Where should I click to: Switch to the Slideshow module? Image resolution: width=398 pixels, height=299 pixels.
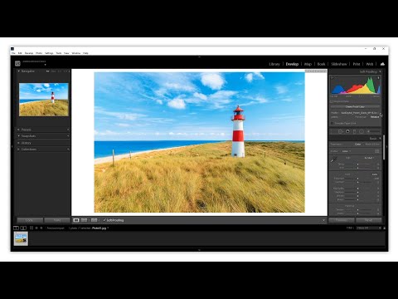339,64
